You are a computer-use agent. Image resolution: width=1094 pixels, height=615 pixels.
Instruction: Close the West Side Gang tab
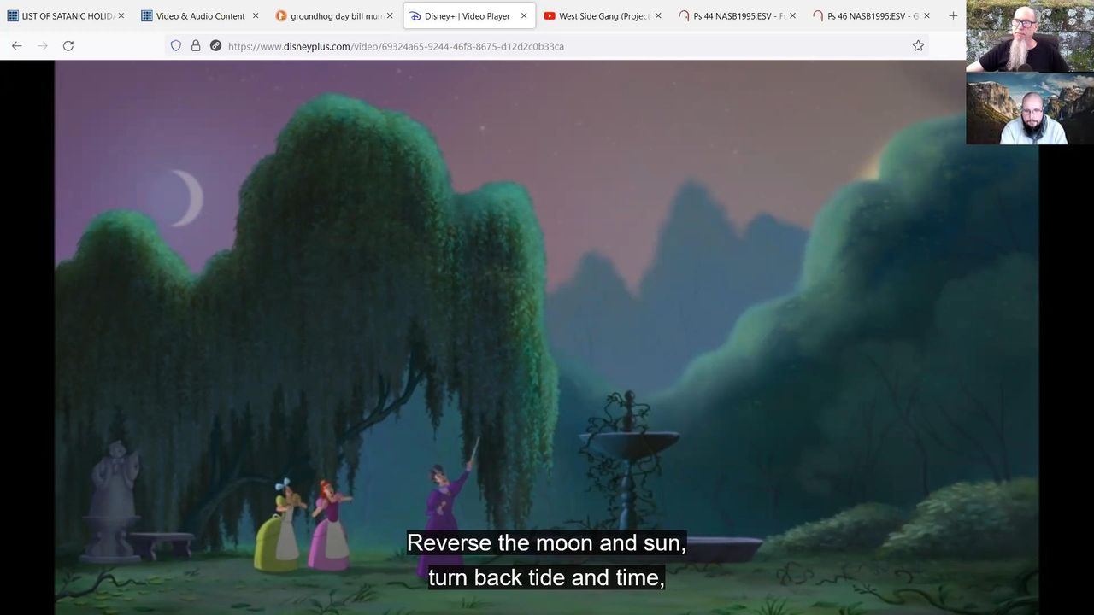click(658, 16)
